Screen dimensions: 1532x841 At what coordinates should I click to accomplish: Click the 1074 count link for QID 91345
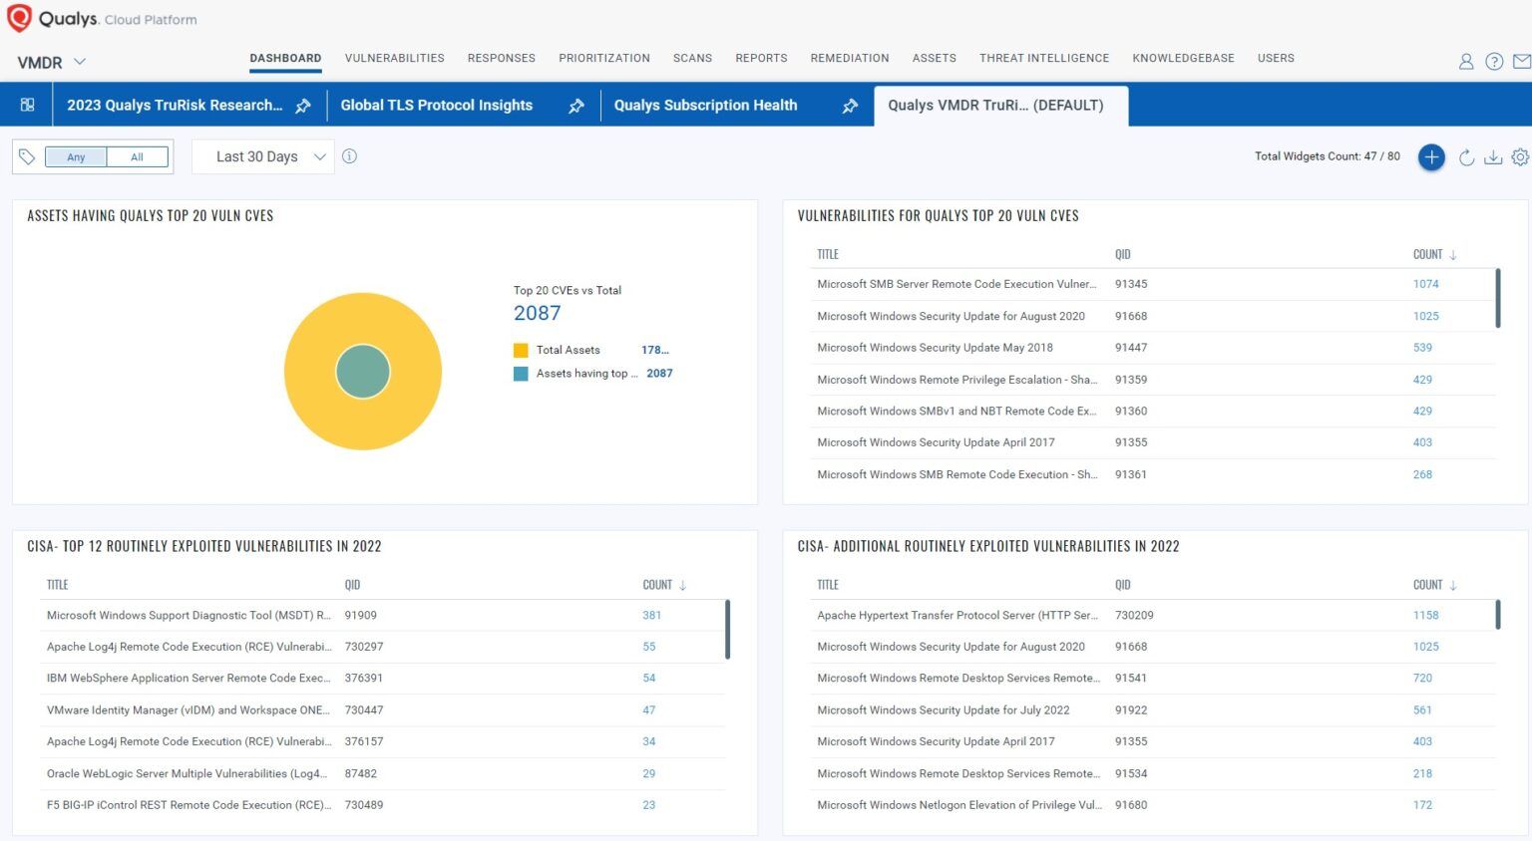[1425, 284]
